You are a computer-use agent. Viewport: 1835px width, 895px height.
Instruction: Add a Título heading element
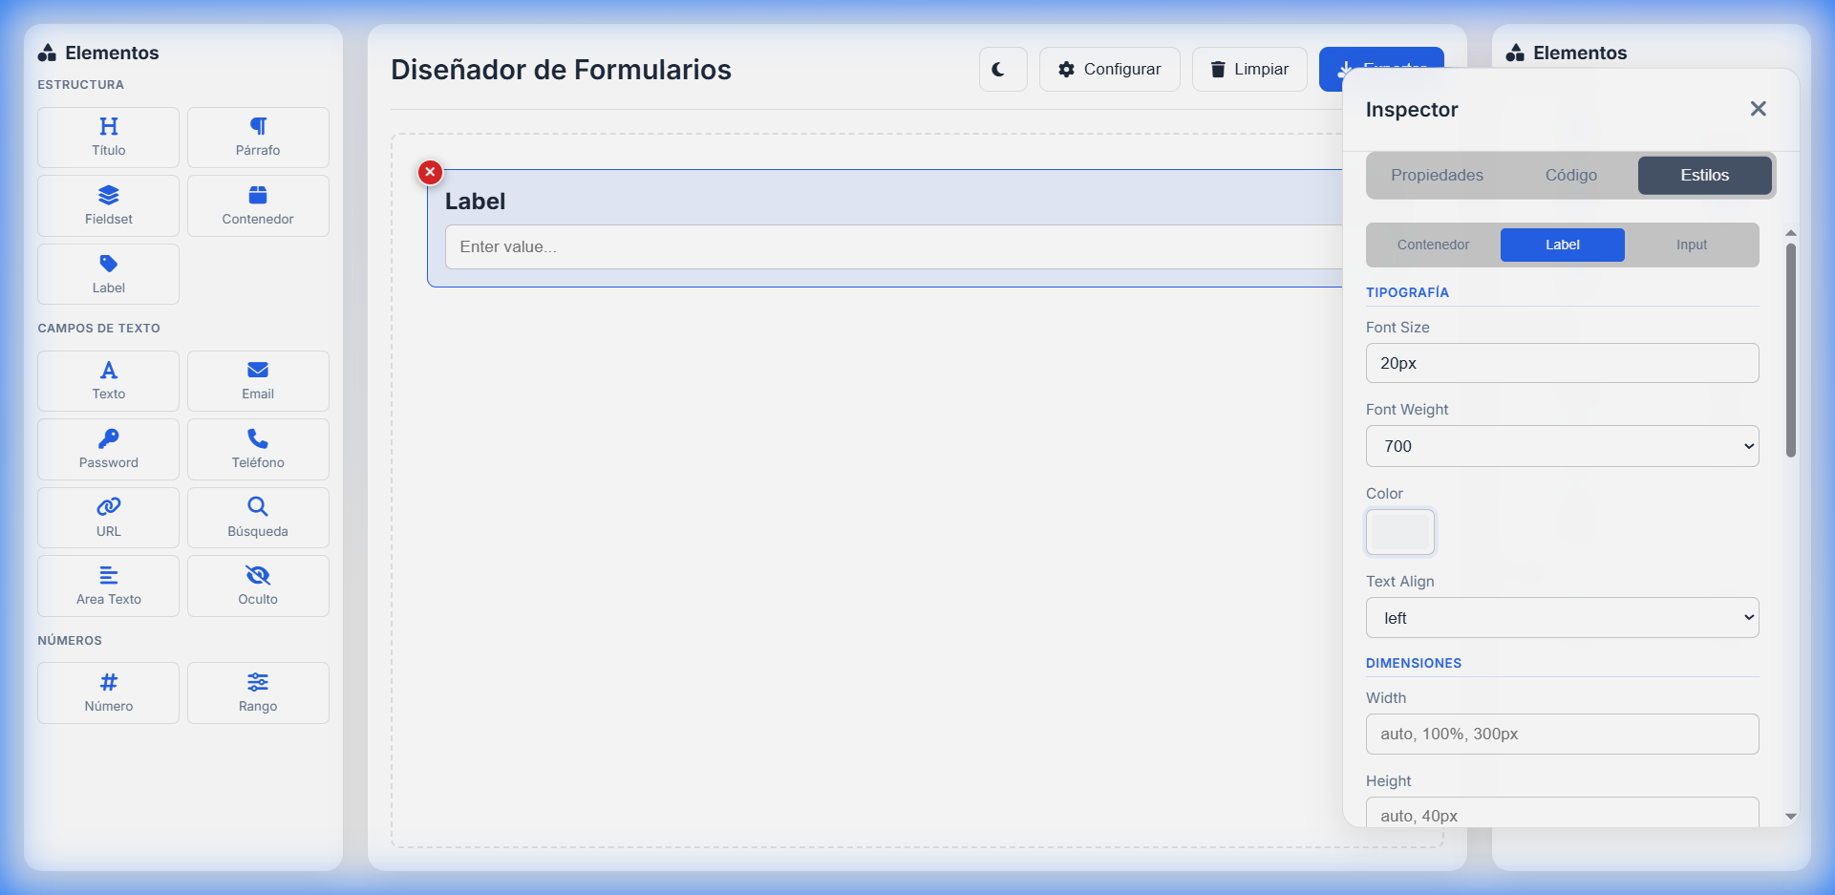[x=108, y=138]
